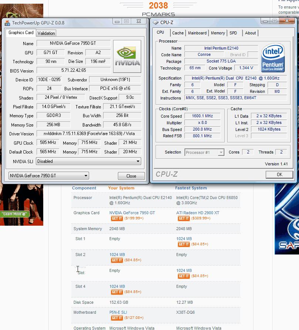The width and height of the screenshot is (299, 330).
Task: Expand the NVIDIA SLI dropdown
Action: point(89,161)
